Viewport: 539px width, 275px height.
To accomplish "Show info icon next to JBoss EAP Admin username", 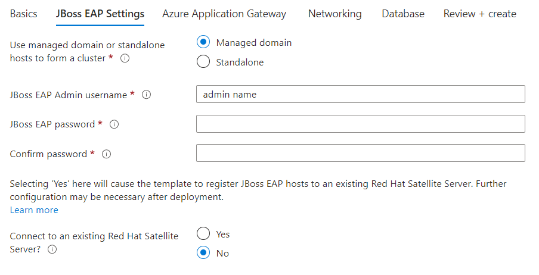I will (147, 95).
